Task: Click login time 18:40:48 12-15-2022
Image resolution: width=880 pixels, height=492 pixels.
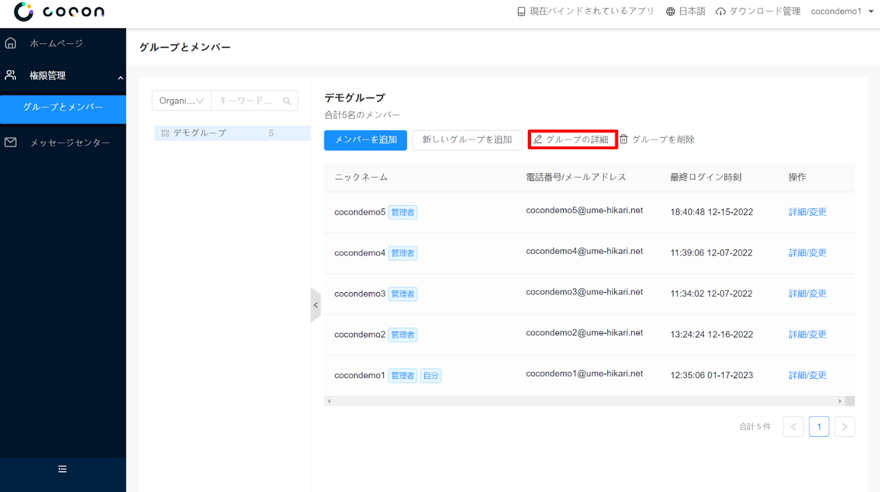Action: coord(711,212)
